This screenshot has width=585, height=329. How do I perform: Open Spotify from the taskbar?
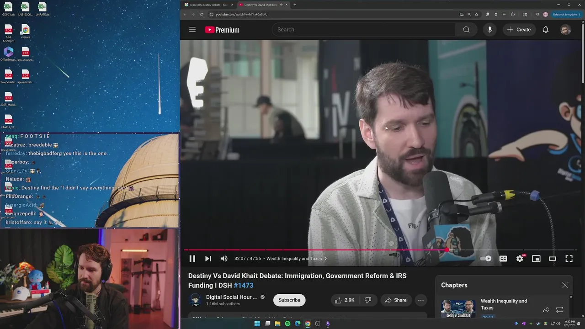point(287,324)
